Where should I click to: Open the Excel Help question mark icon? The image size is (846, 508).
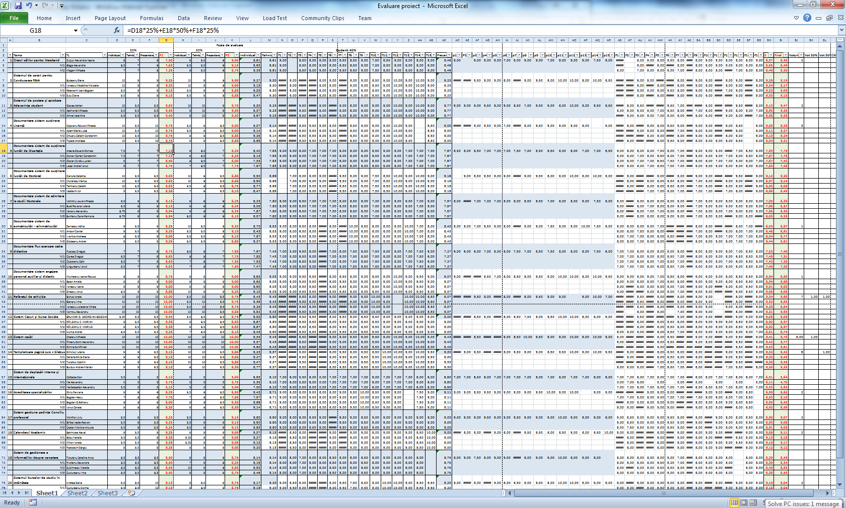[807, 18]
